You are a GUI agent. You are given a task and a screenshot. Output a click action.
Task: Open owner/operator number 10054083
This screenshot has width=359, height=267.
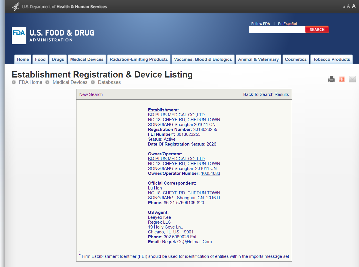[210, 173]
